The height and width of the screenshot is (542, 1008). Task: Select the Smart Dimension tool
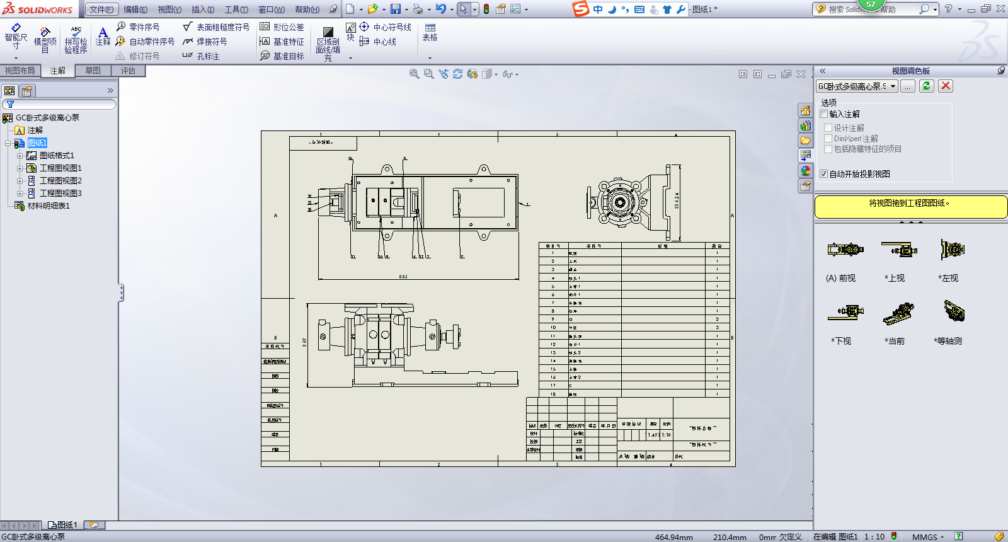point(16,37)
